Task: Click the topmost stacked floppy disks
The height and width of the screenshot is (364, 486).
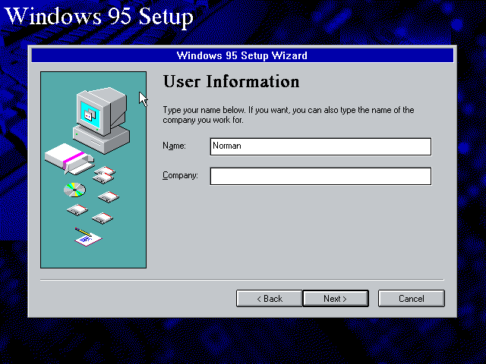Action: (x=104, y=174)
